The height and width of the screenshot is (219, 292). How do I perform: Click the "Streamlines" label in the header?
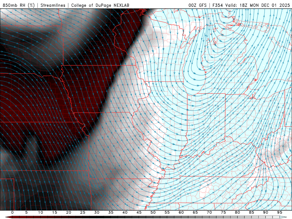53,5
